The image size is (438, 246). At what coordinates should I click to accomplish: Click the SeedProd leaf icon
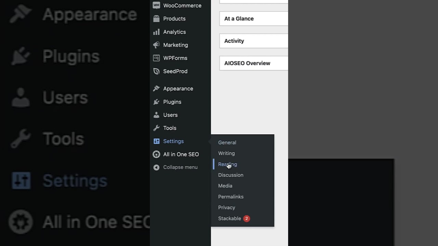point(156,71)
